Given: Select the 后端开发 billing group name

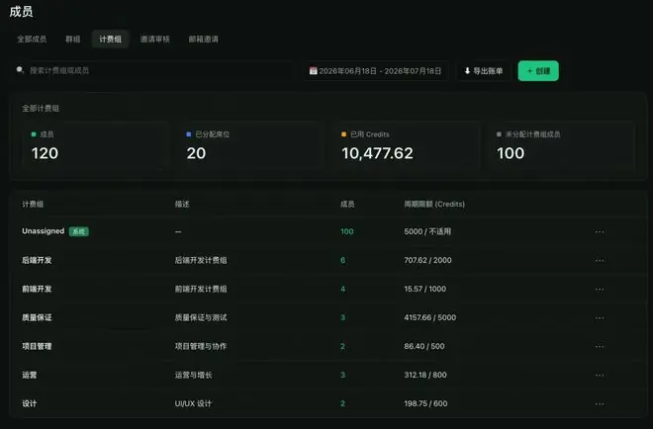Looking at the screenshot, I should click(37, 261).
